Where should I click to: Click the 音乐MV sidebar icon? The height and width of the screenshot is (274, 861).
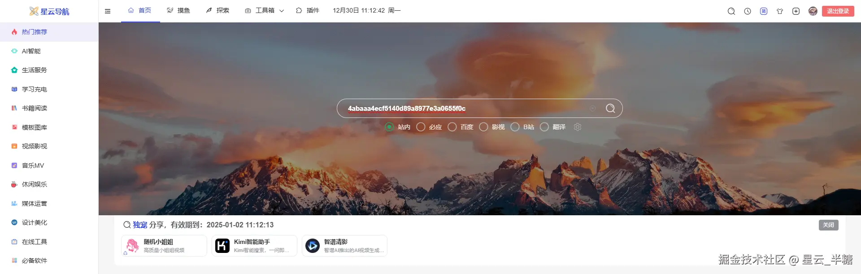coord(14,165)
